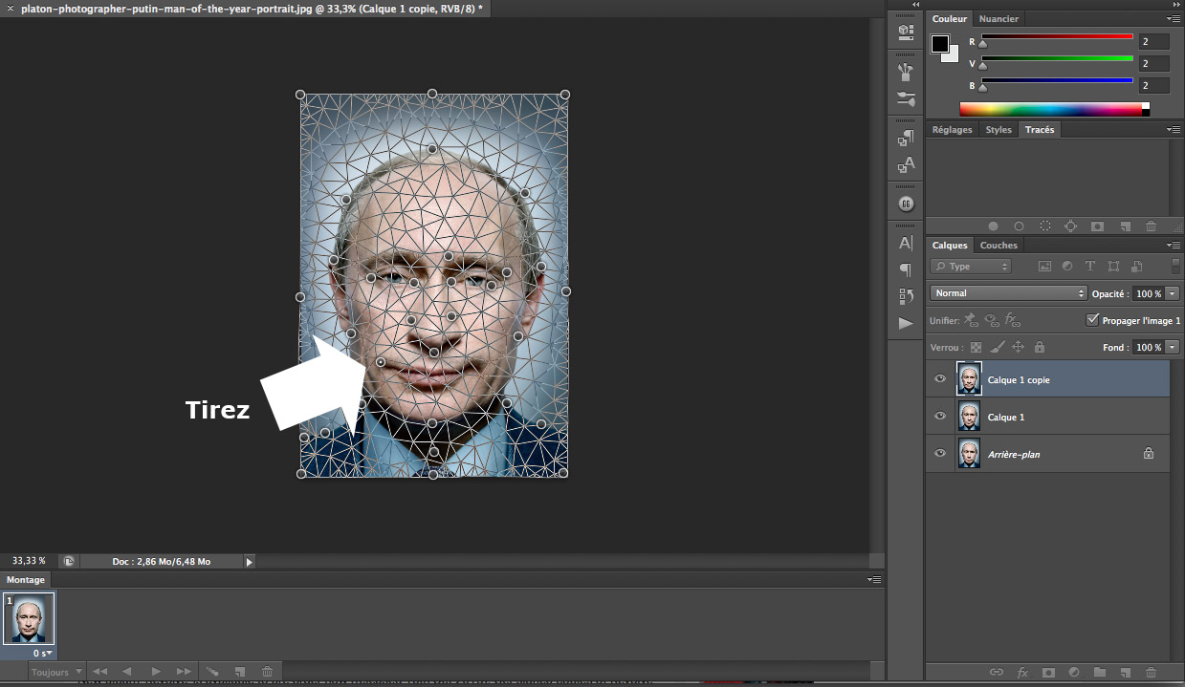Click the add layer mask icon at the Calques panel bottom
Image resolution: width=1185 pixels, height=687 pixels.
(1048, 673)
